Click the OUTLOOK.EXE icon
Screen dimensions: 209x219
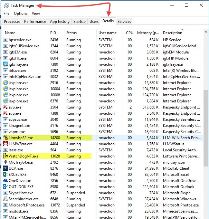pyautogui.click(x=5, y=187)
